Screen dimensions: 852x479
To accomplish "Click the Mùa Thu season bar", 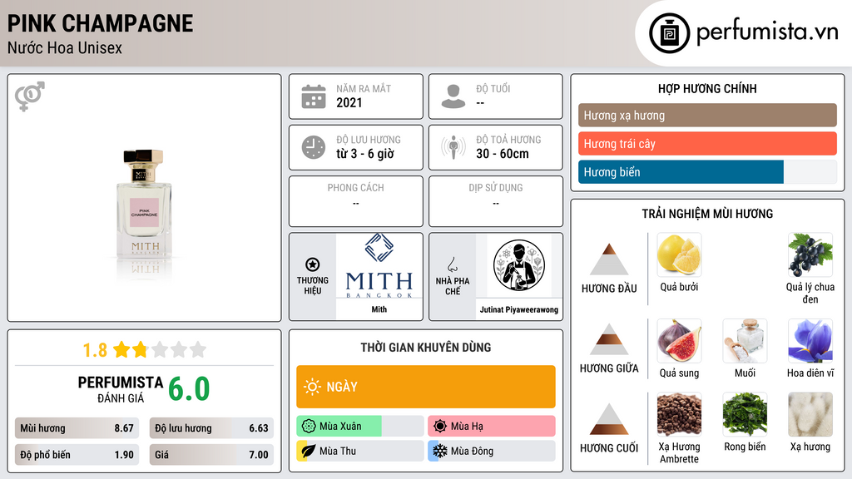I will coord(359,451).
